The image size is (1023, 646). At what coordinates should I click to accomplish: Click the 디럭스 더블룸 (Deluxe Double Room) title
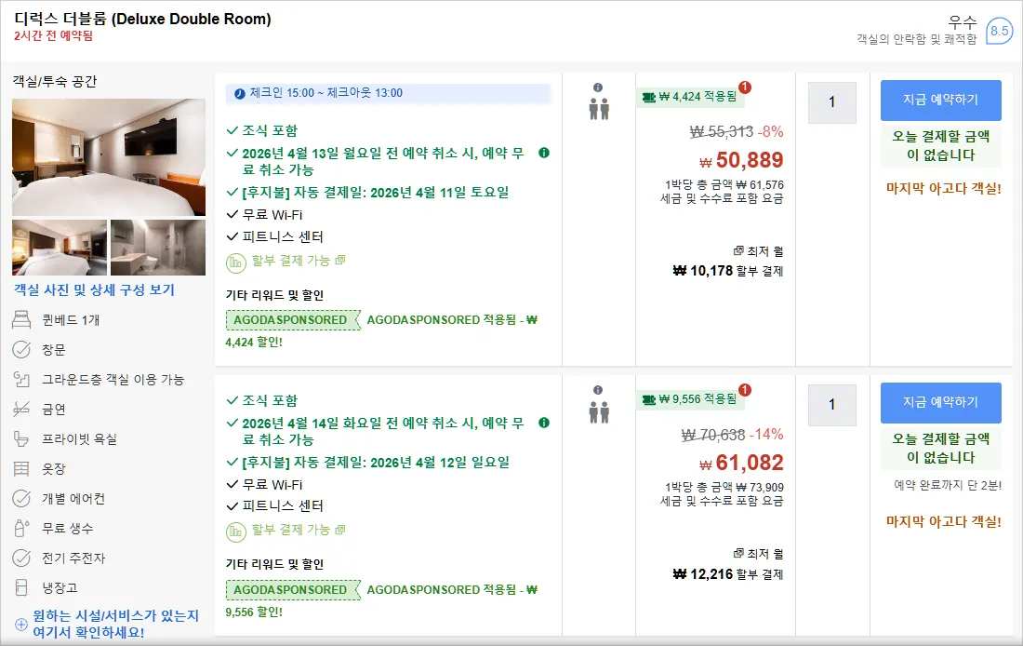(x=142, y=19)
